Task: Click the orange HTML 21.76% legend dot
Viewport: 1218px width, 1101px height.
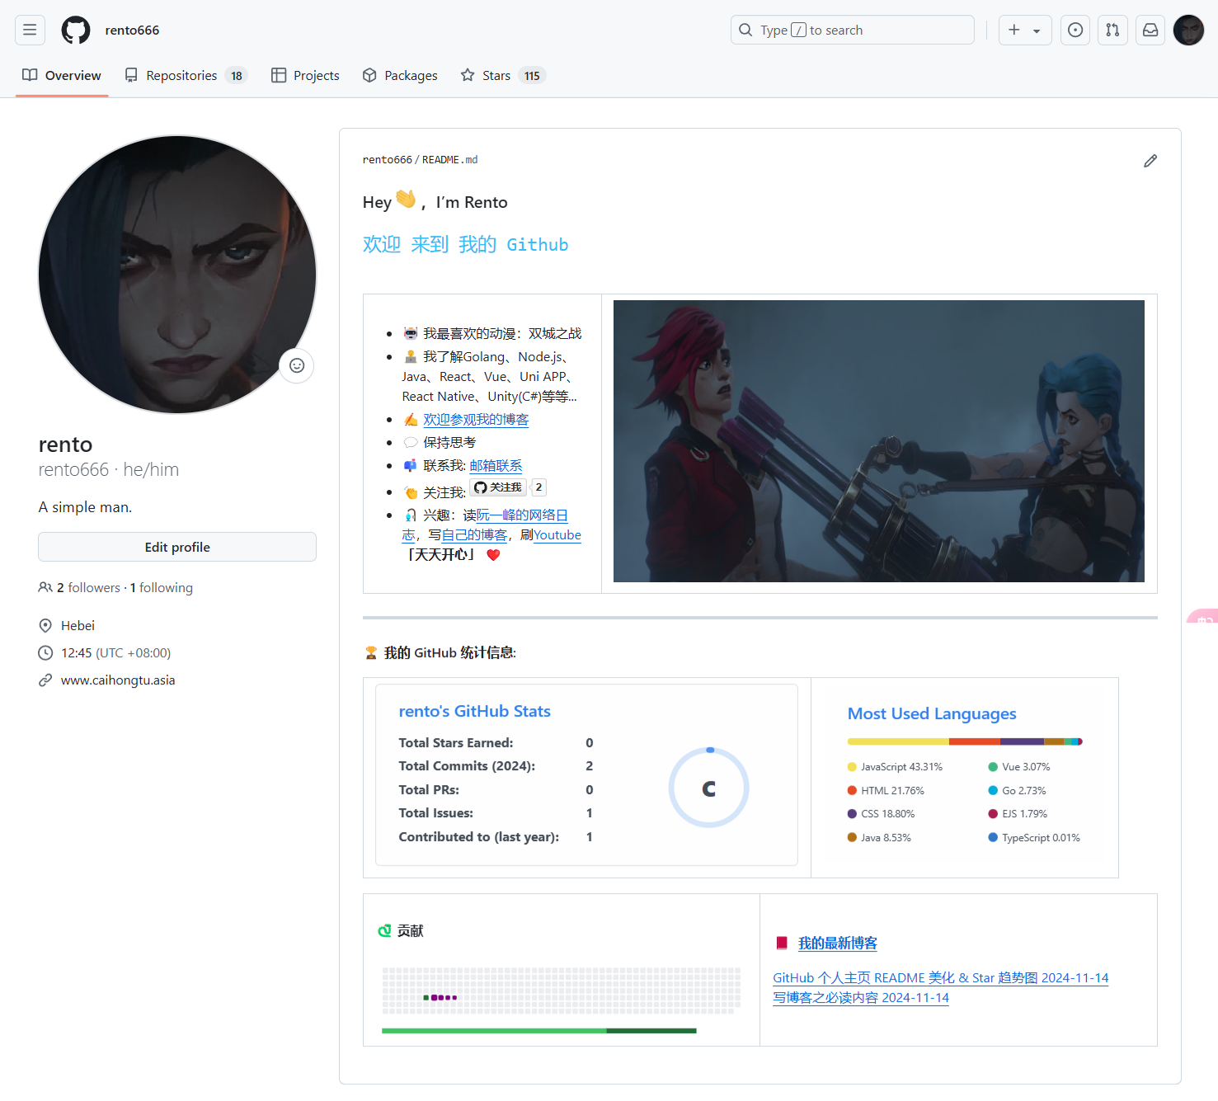Action: pos(852,790)
